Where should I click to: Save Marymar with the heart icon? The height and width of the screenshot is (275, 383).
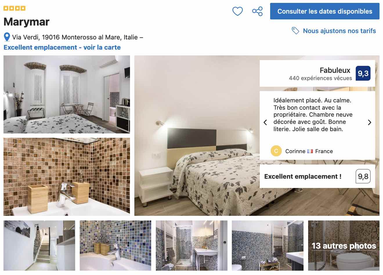237,11
